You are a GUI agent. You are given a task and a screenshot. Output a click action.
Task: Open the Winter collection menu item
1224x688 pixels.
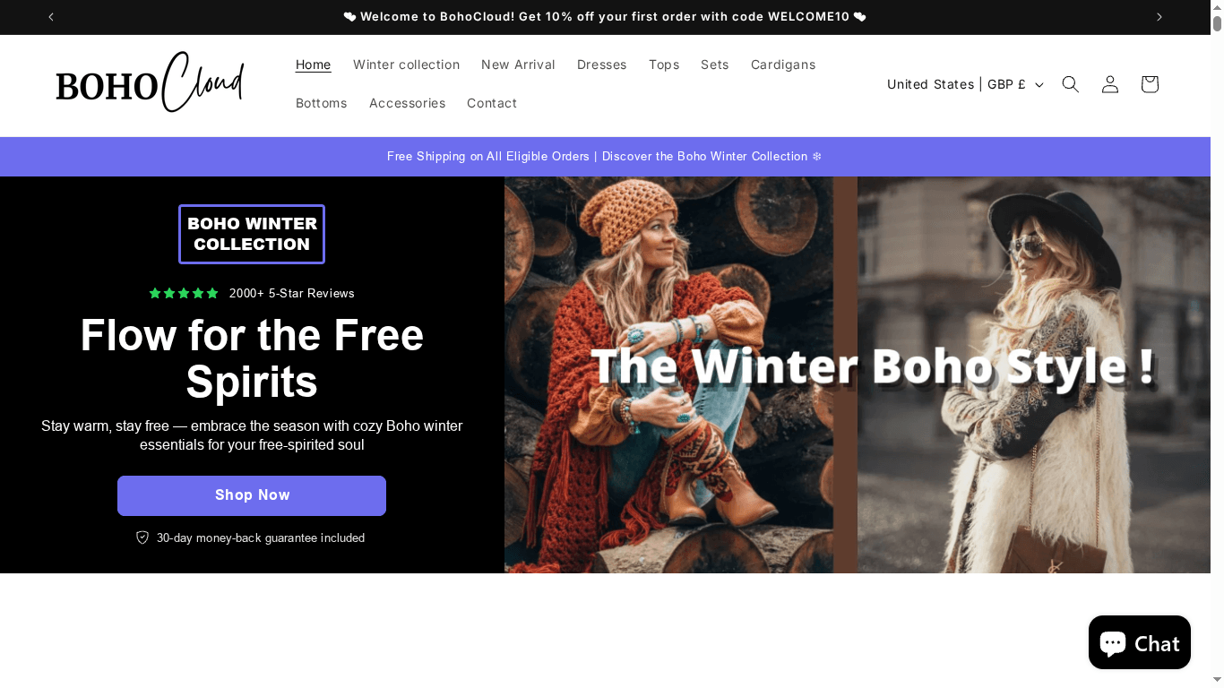[x=406, y=64]
